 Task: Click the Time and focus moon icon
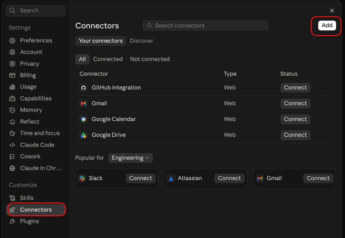(x=12, y=133)
